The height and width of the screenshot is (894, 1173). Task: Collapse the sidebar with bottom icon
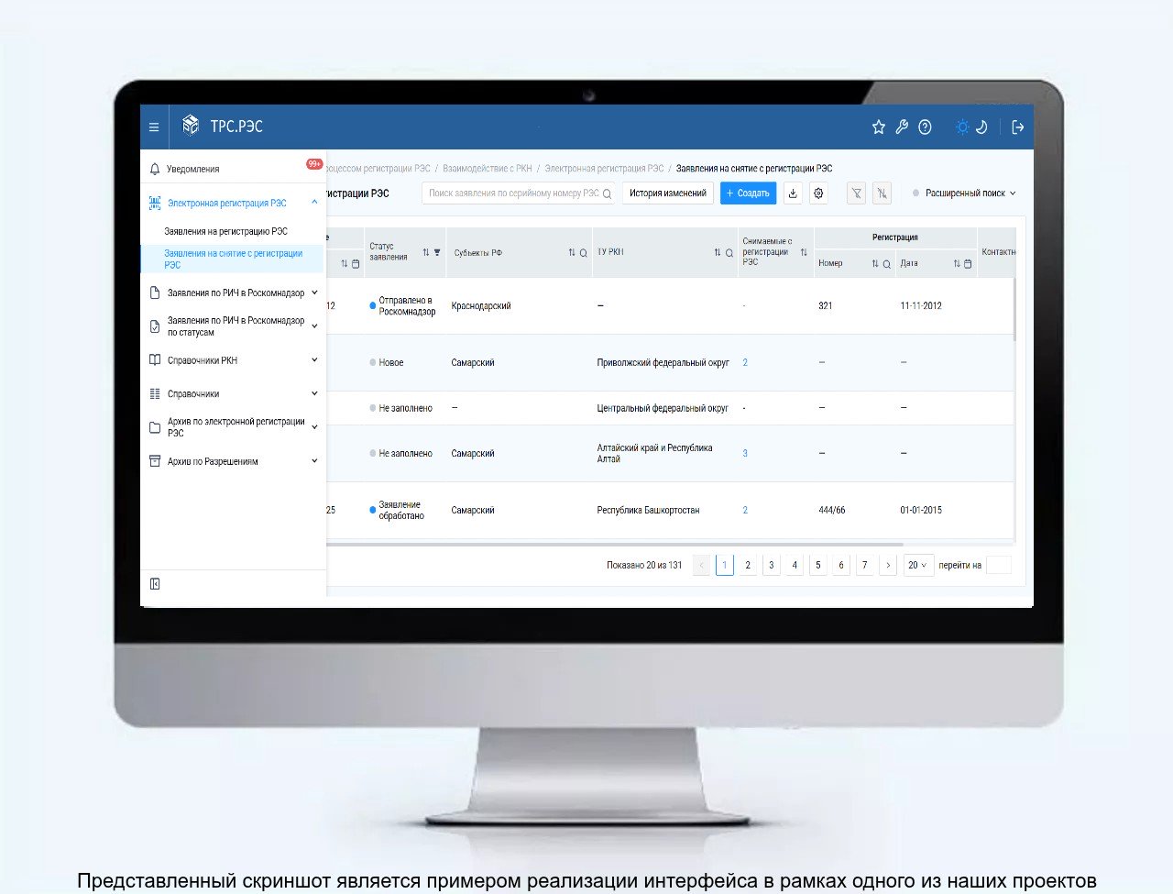pos(155,584)
